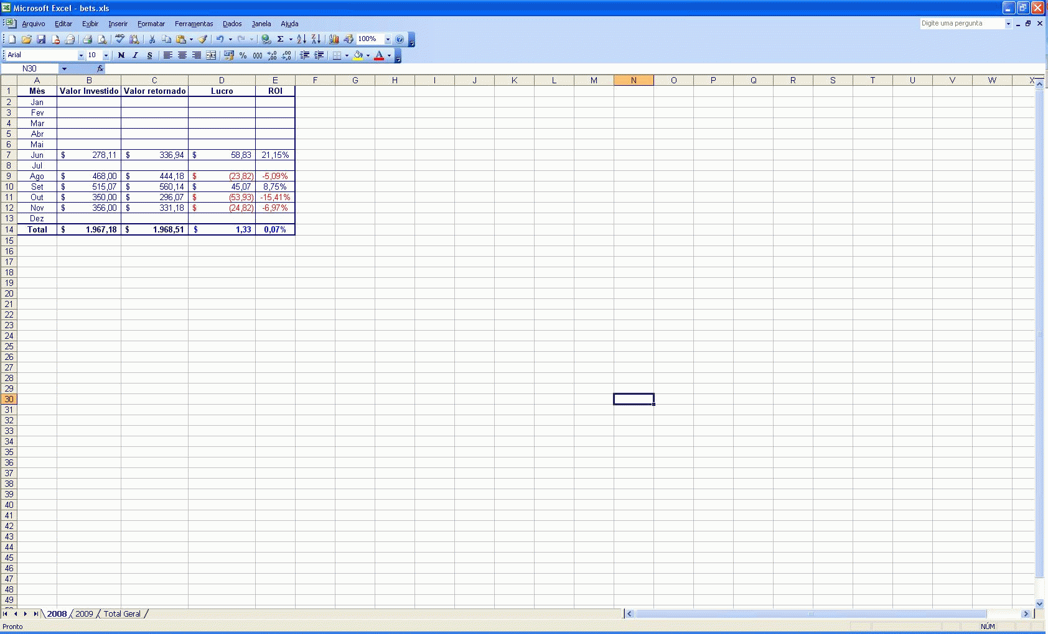Open the Formatar menu
This screenshot has width=1048, height=634.
pyautogui.click(x=151, y=24)
